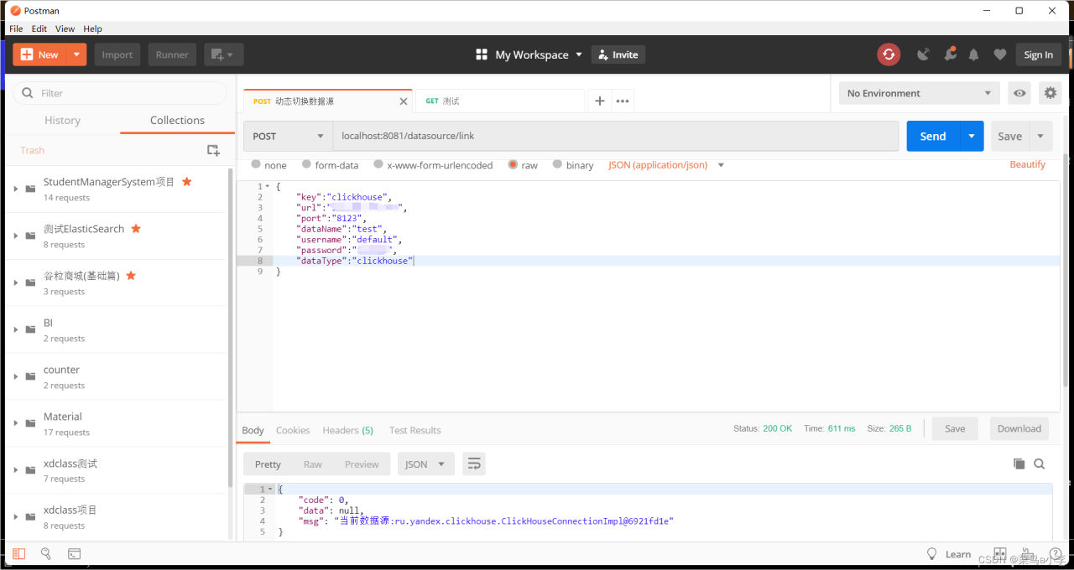Download the response with Download button

coord(1019,428)
